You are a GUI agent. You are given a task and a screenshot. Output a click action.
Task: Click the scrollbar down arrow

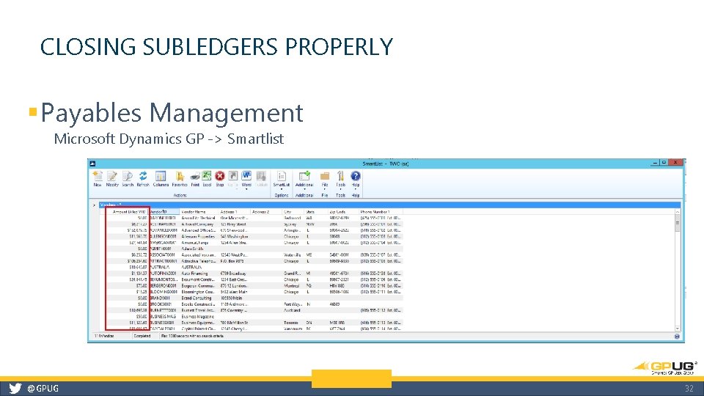point(677,329)
